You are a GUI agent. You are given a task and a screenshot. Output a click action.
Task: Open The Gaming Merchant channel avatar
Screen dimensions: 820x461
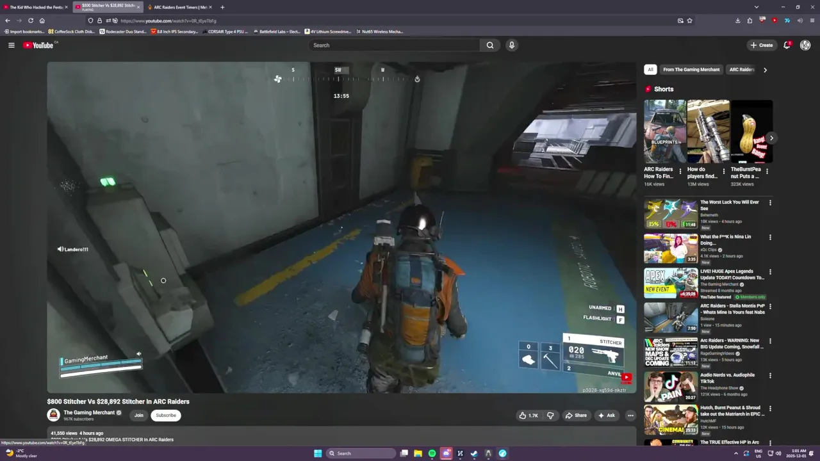tap(53, 415)
